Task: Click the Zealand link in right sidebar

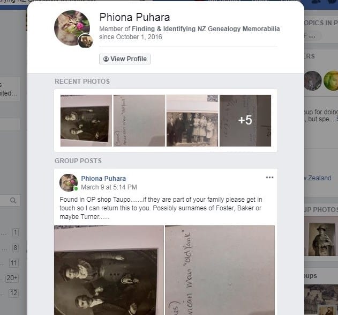Action: coord(319,178)
